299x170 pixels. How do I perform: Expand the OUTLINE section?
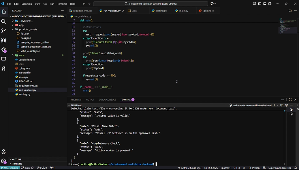[x=16, y=159]
